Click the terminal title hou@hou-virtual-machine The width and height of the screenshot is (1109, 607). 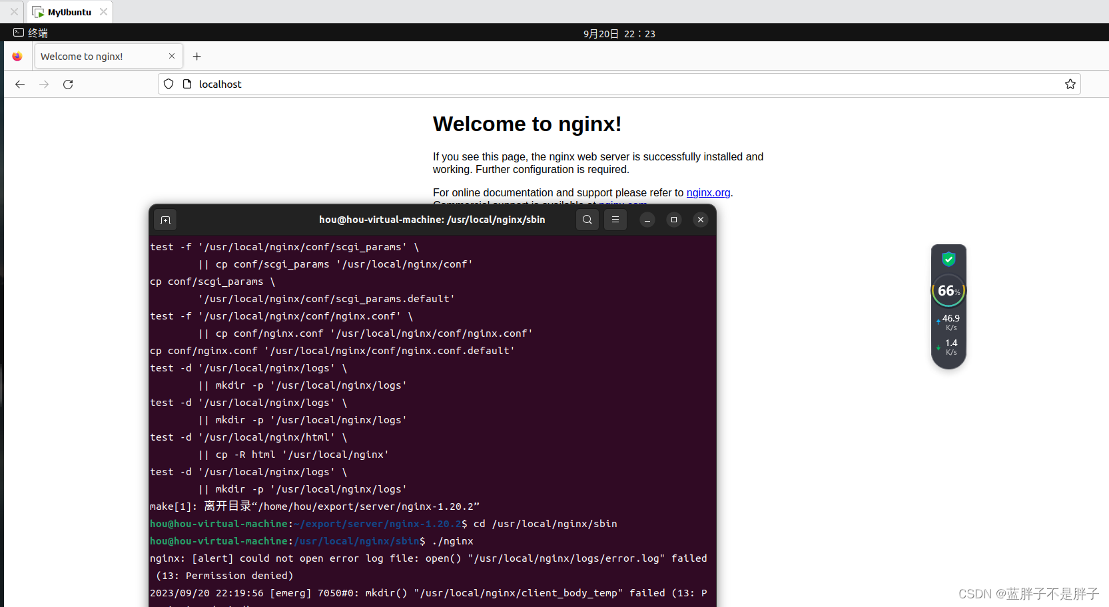click(432, 220)
